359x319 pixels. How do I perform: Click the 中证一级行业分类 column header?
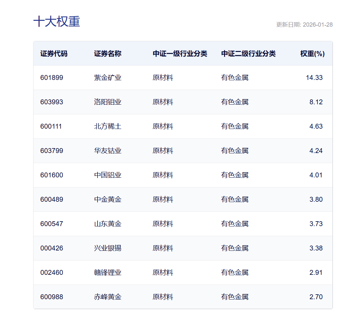point(180,54)
